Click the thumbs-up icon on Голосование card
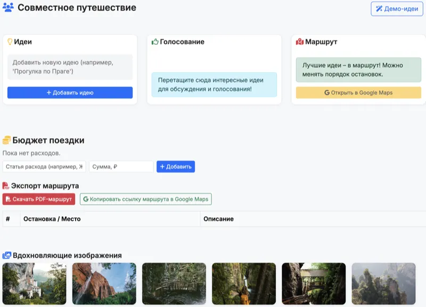 point(155,41)
